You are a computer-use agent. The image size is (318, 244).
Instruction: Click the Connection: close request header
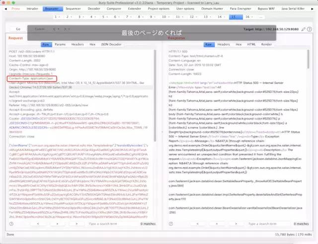[x=21, y=136]
